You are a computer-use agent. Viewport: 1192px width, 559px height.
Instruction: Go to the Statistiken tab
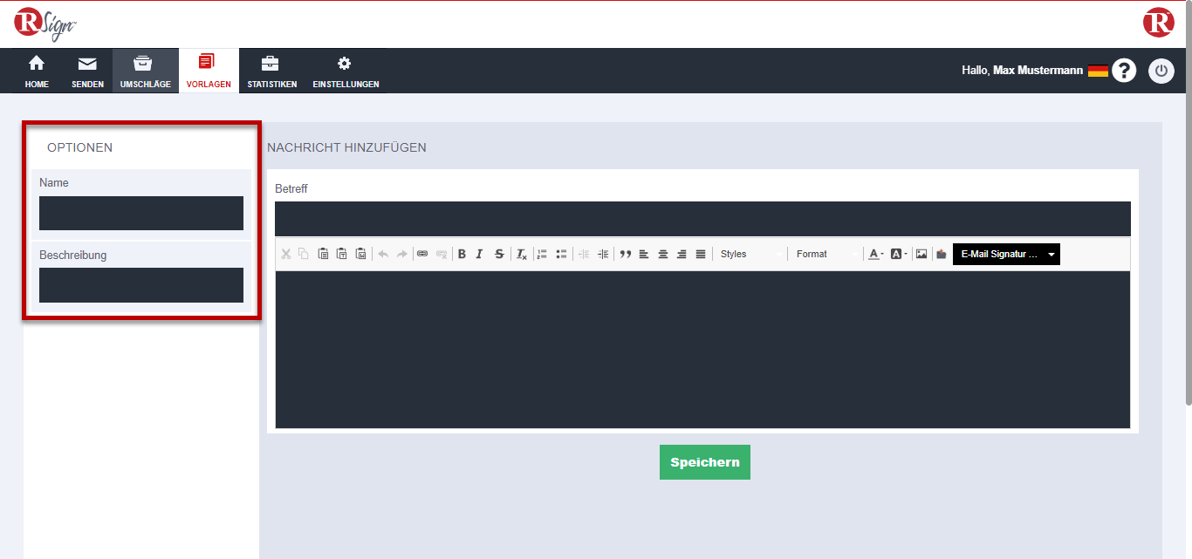271,72
